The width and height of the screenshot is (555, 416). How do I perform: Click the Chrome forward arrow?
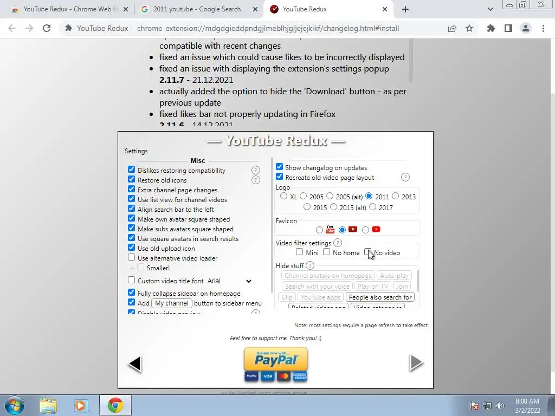(29, 28)
